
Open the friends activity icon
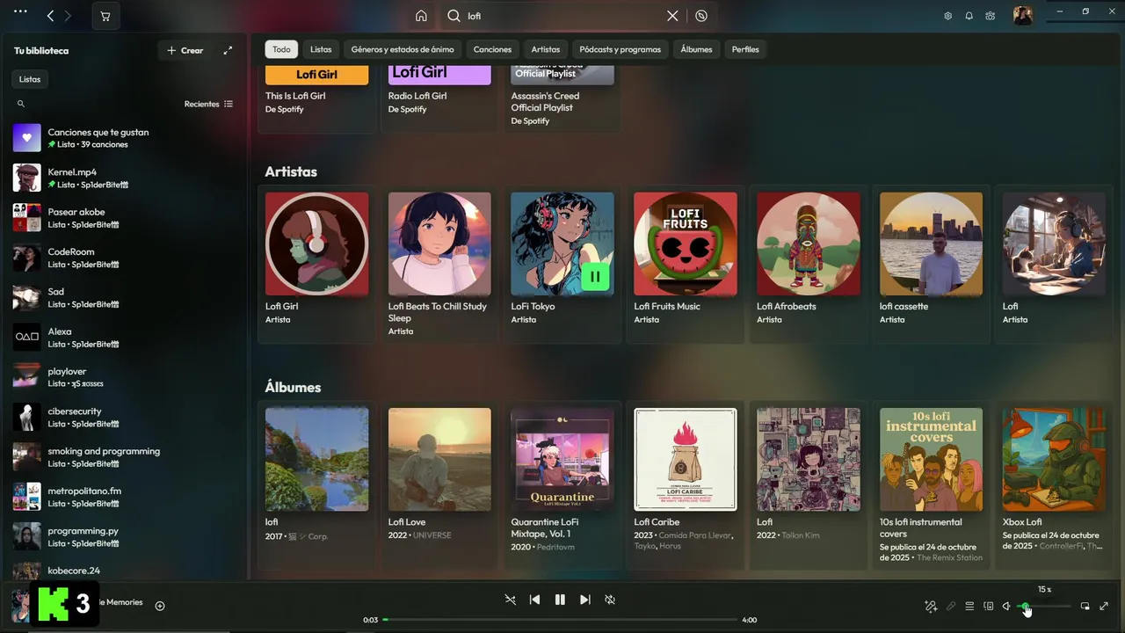click(991, 16)
